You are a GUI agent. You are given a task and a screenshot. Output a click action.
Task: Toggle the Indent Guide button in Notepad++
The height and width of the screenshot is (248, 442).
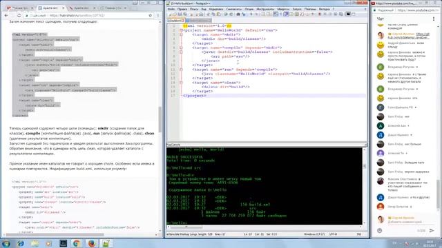[287, 14]
